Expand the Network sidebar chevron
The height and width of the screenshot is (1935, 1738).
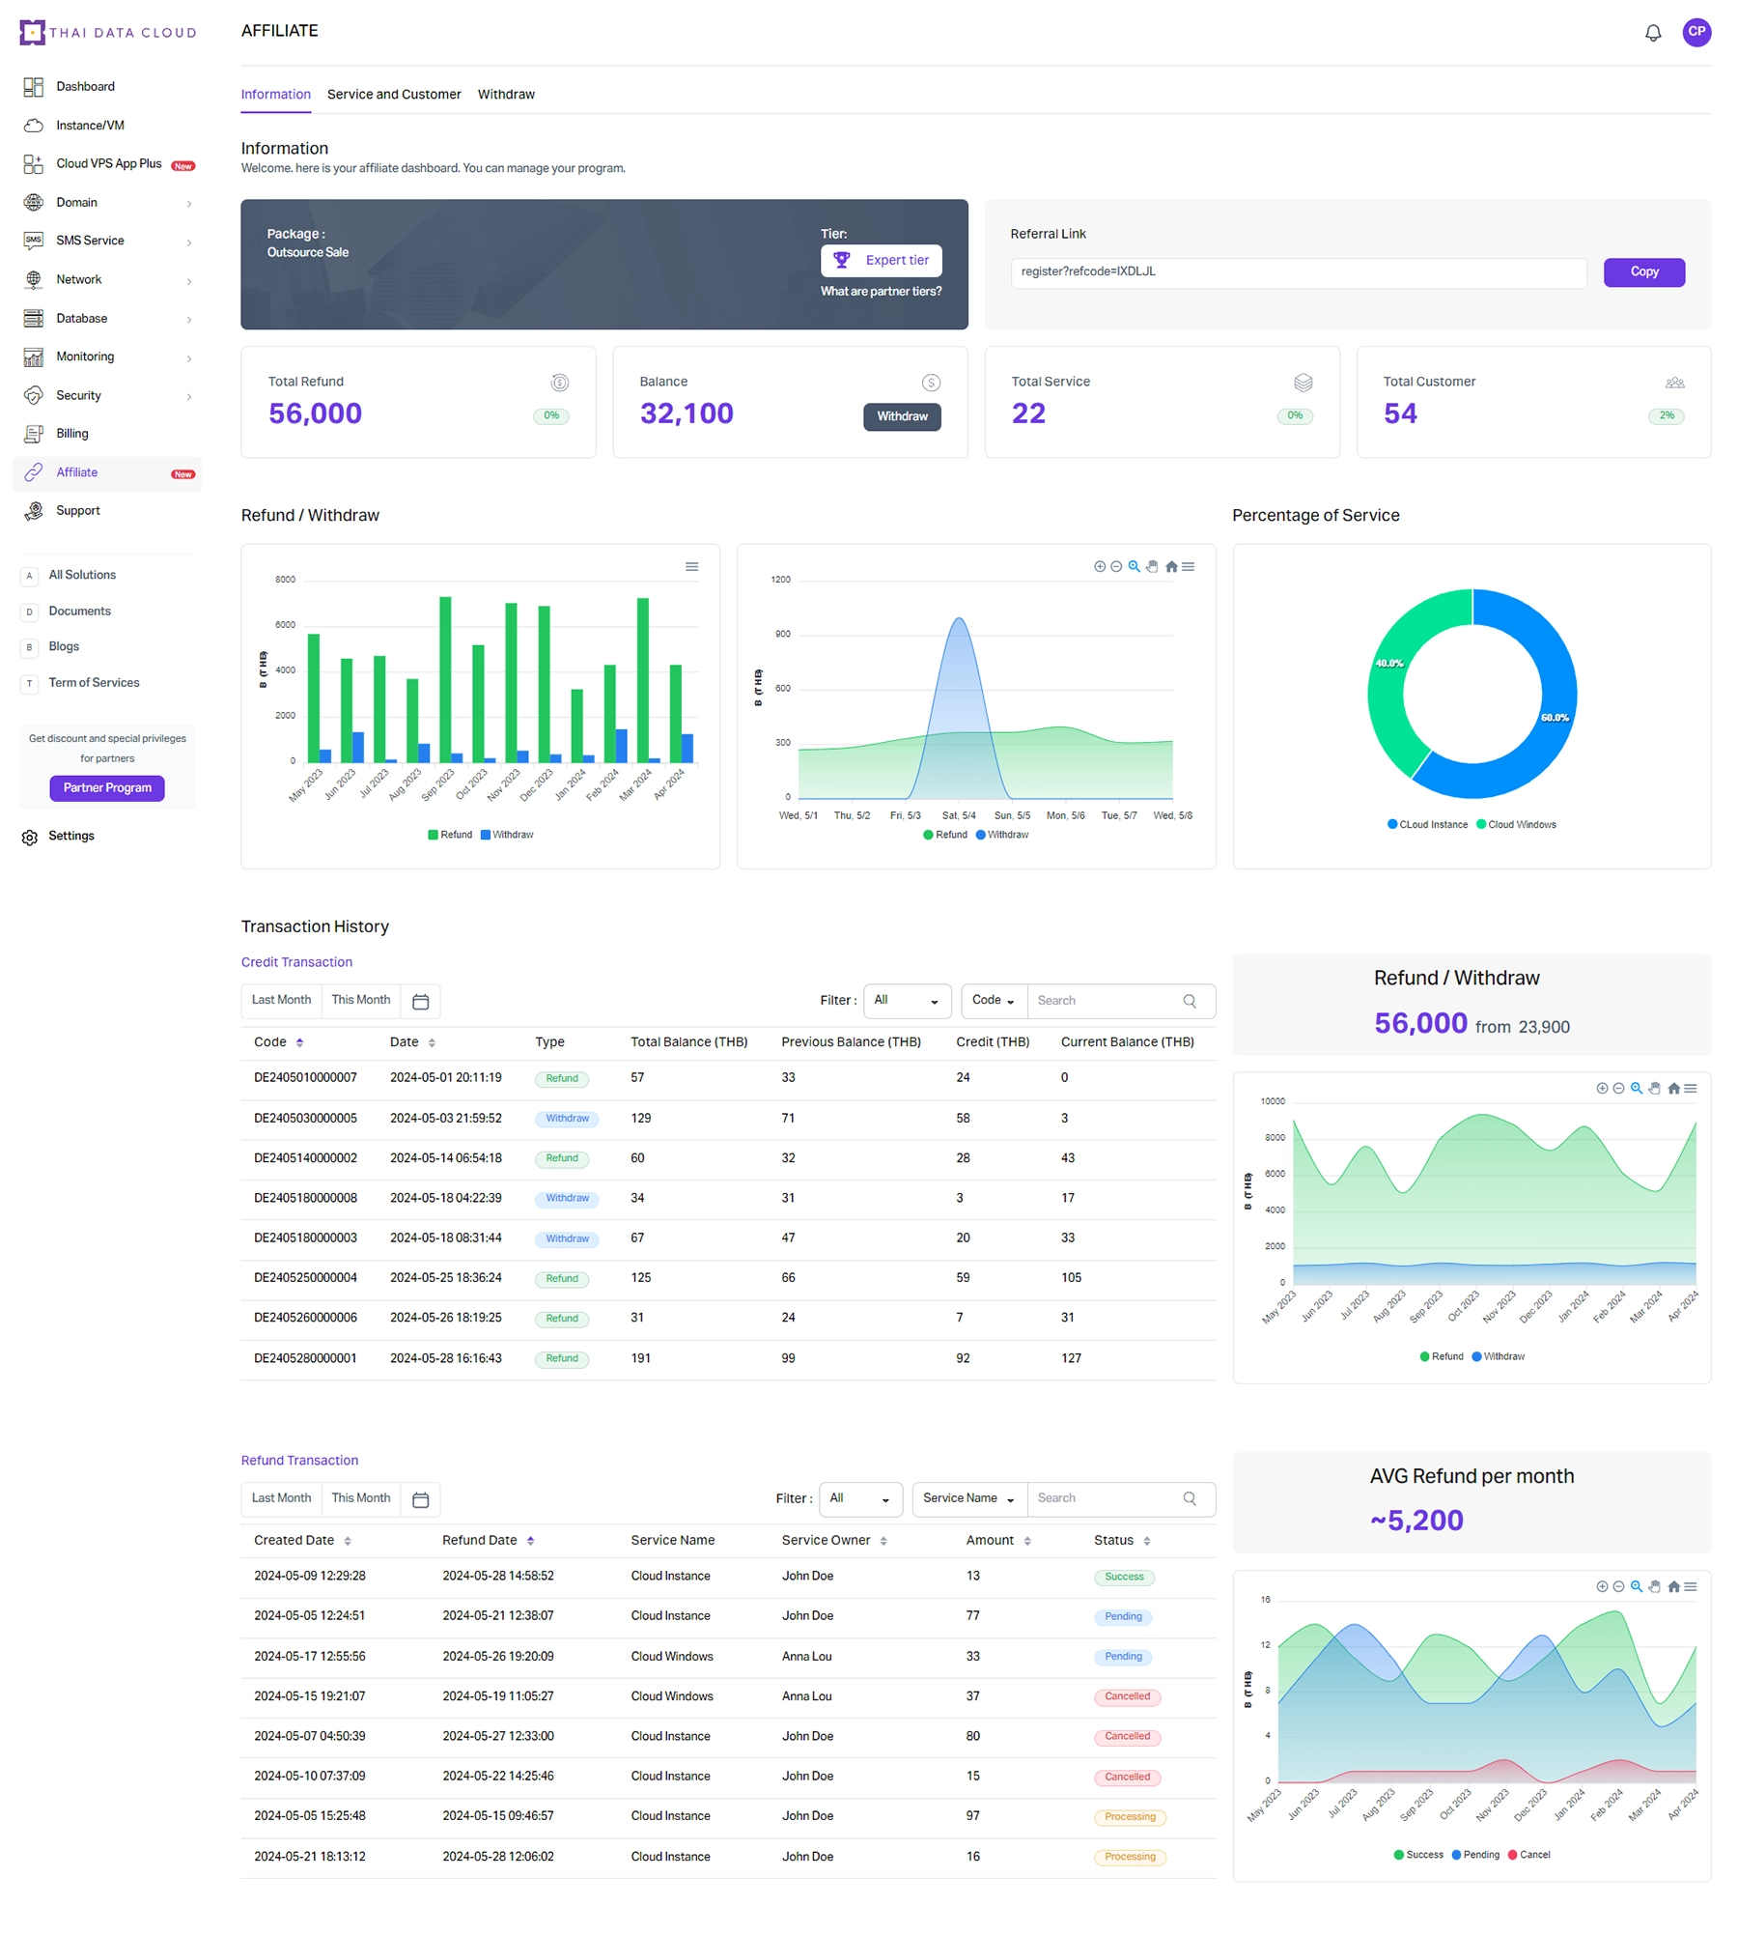click(x=188, y=281)
